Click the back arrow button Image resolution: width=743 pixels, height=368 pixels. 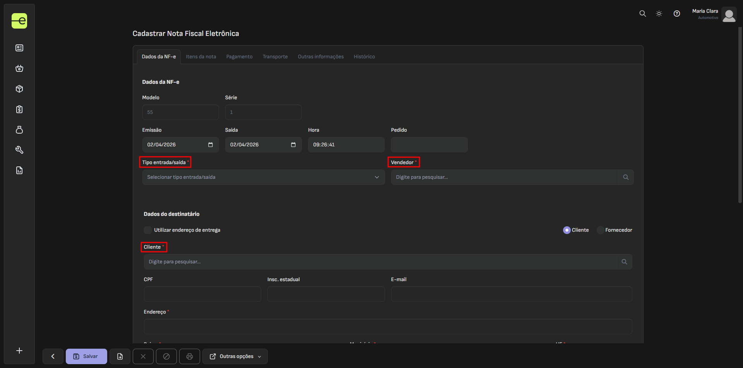(53, 356)
